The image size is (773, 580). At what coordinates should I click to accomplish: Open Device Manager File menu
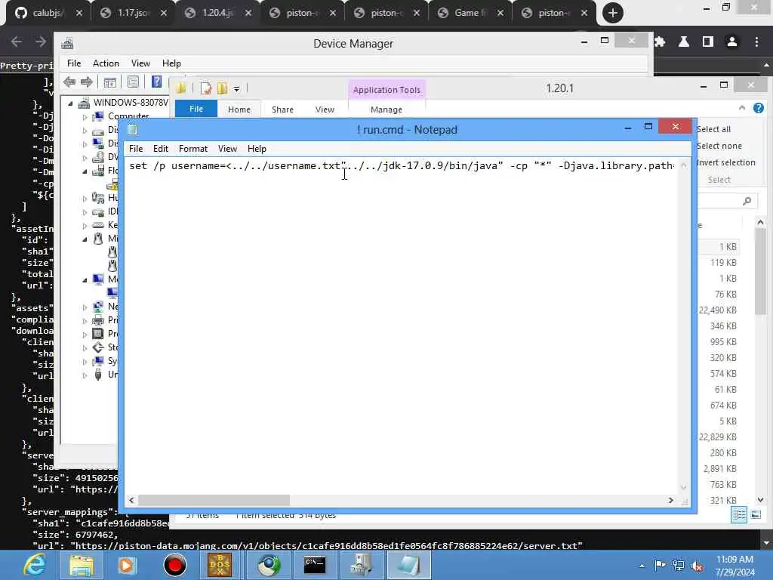(74, 63)
